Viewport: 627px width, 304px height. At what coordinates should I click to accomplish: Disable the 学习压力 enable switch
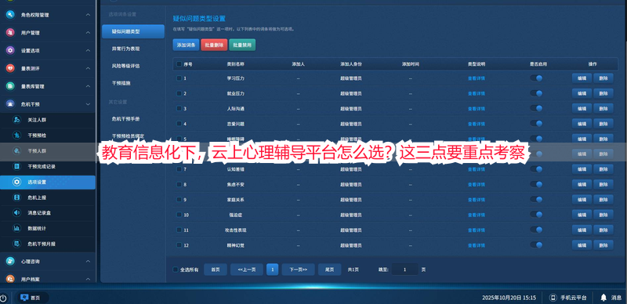tap(536, 78)
